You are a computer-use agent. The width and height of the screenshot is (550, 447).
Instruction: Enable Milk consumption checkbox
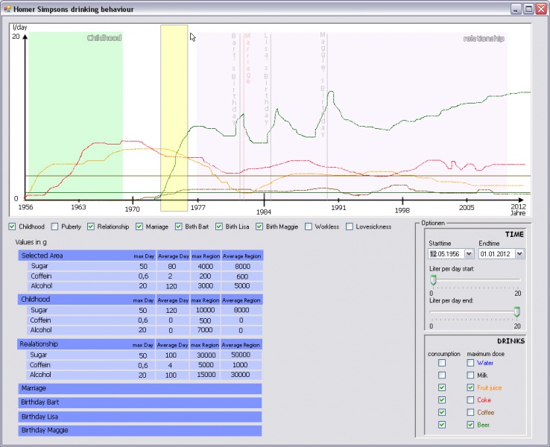coord(442,375)
